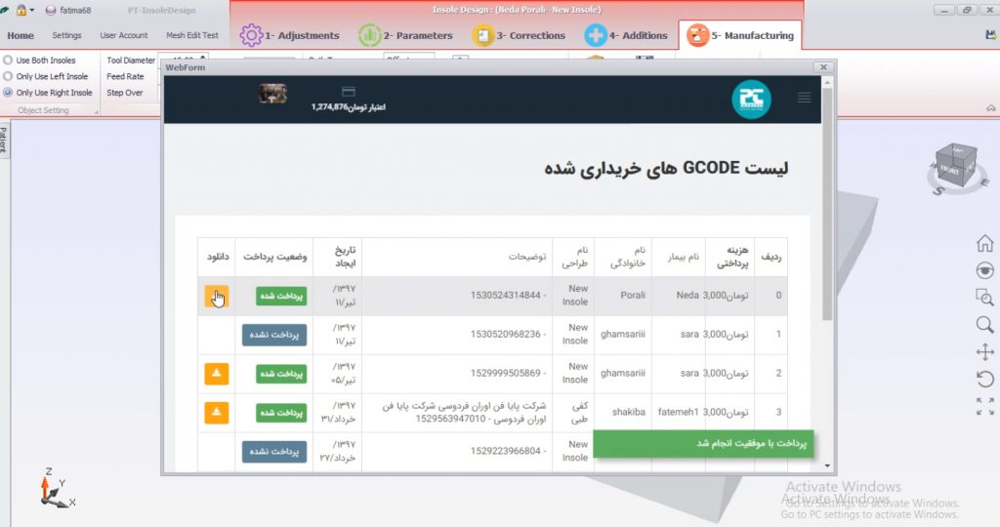
Task: Click green paid status button in row 0
Action: click(281, 297)
